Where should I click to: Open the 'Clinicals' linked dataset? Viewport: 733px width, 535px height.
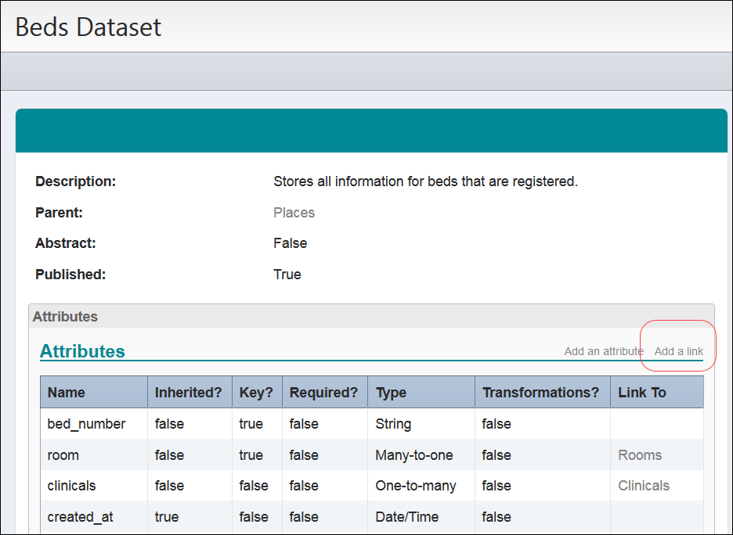click(644, 485)
